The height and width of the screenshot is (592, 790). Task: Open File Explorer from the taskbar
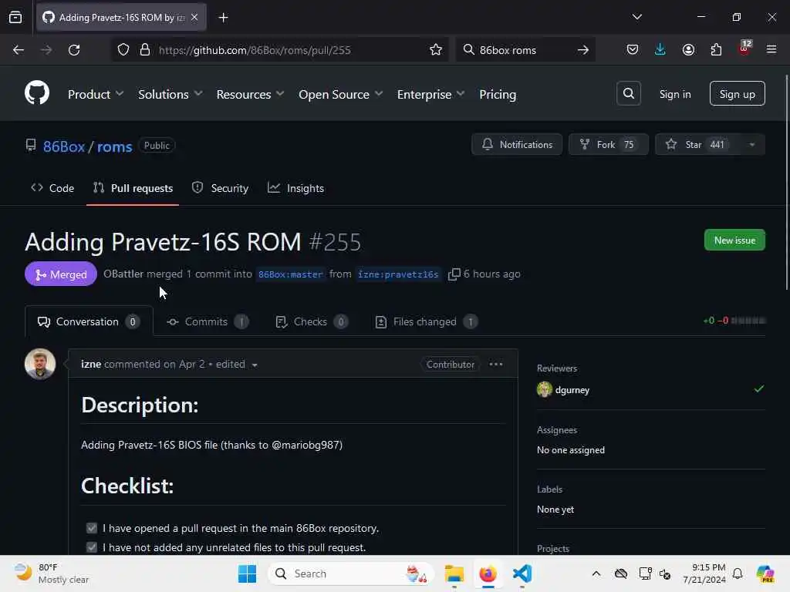454,573
